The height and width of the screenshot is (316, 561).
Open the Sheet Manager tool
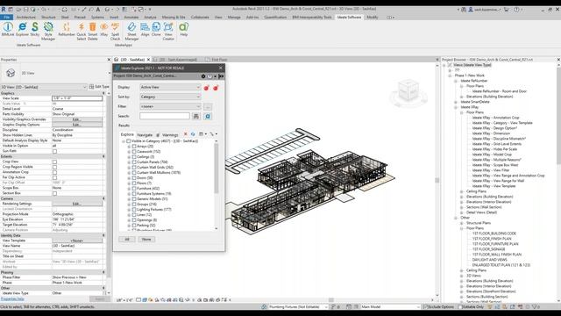point(131,32)
